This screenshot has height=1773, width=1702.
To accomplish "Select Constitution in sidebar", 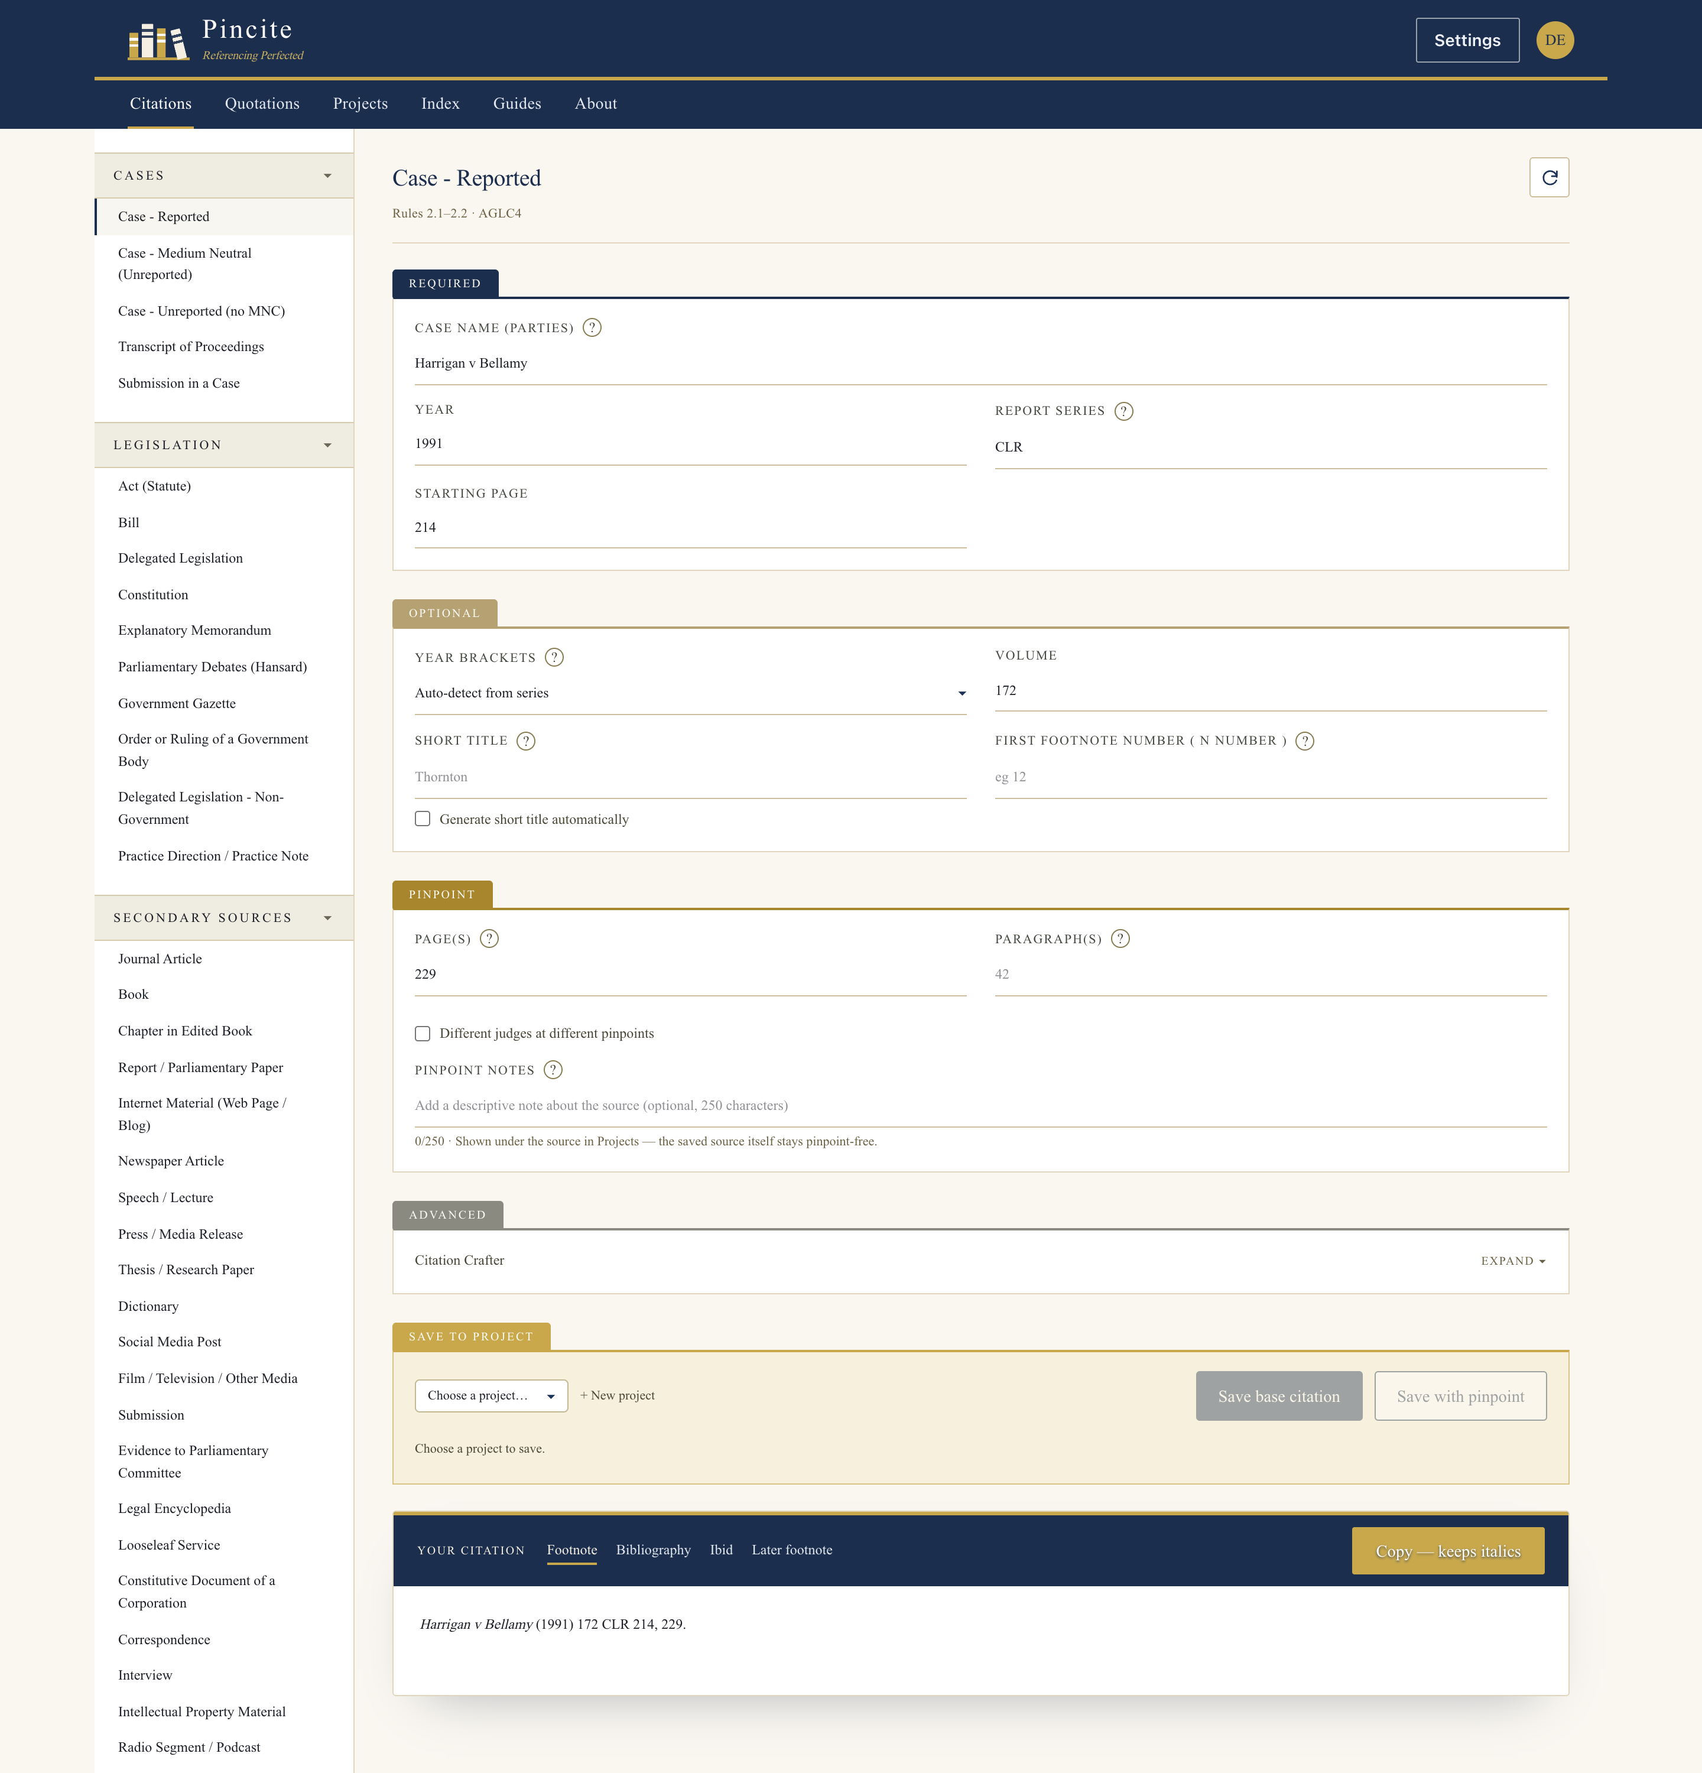I will tap(225, 595).
